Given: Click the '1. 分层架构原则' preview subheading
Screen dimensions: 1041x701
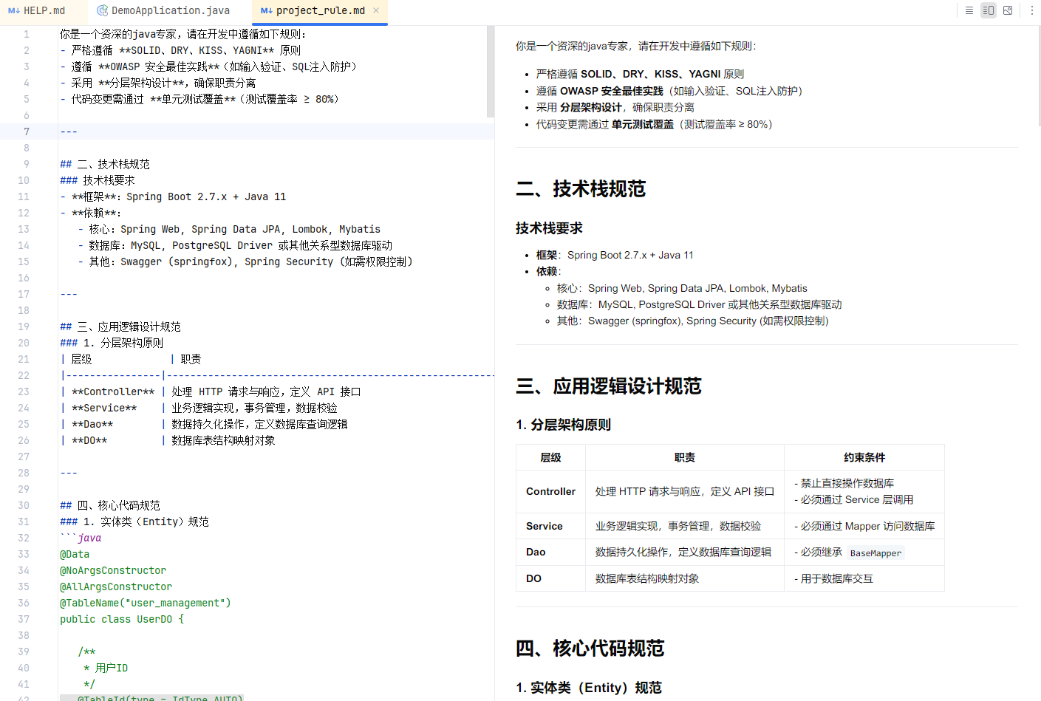Looking at the screenshot, I should [x=563, y=425].
